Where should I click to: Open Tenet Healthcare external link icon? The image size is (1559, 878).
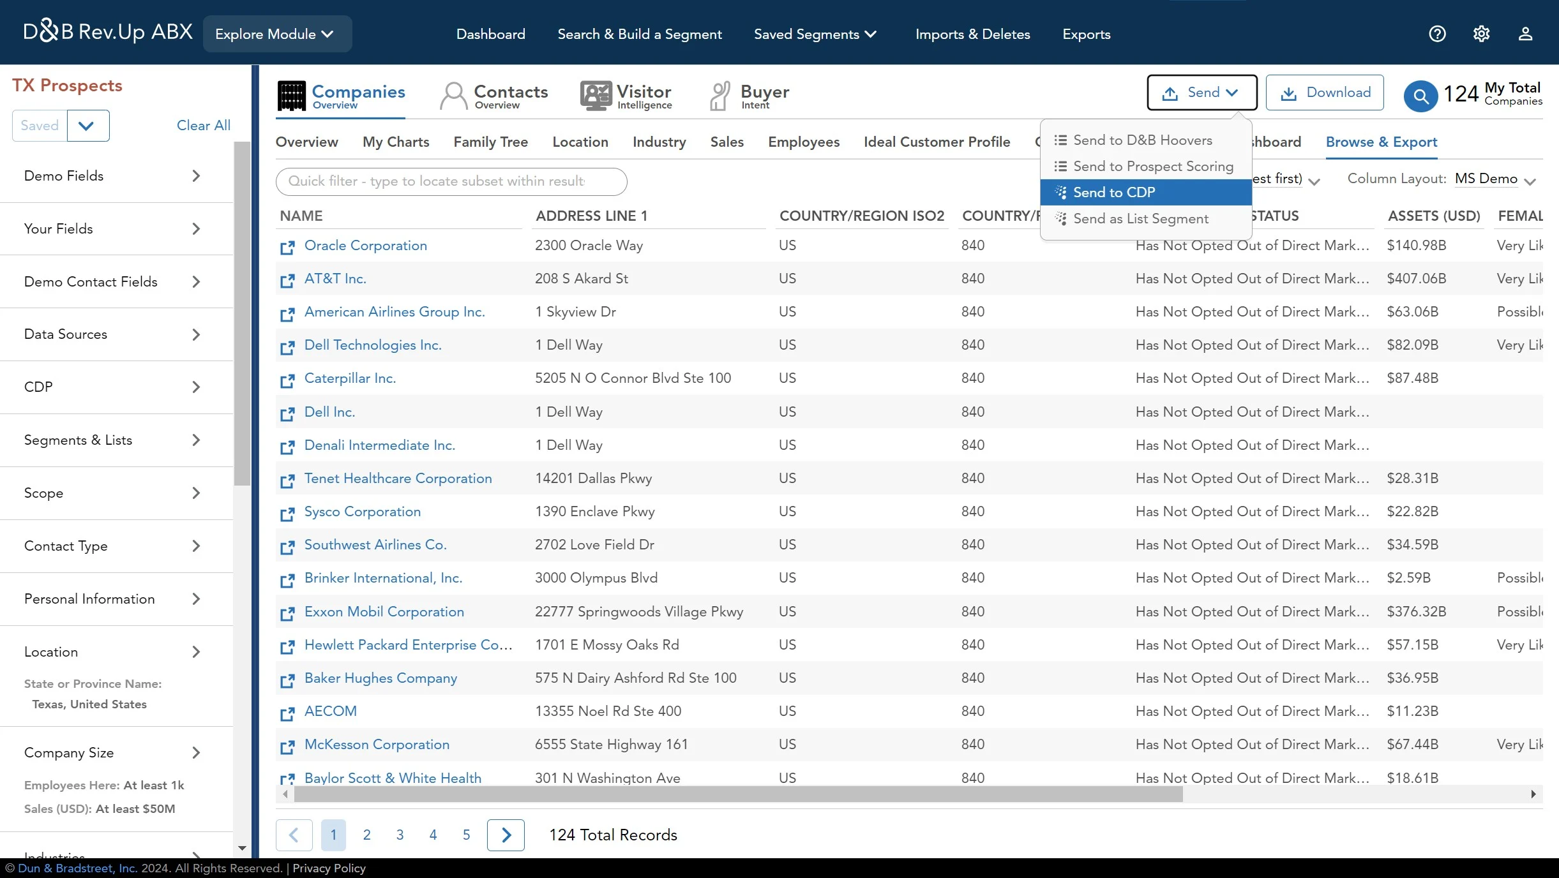pos(287,480)
